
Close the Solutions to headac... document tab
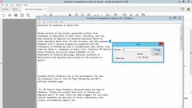45,9
